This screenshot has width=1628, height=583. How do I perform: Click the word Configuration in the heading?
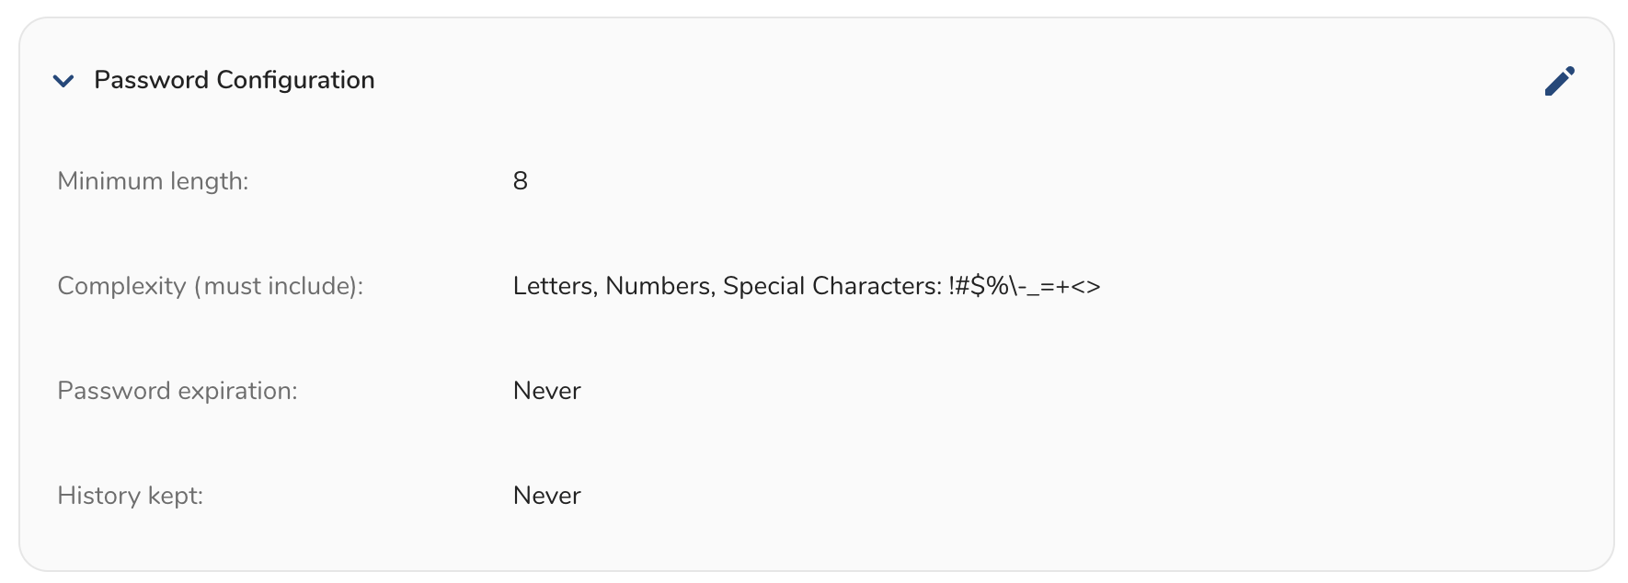pos(295,80)
